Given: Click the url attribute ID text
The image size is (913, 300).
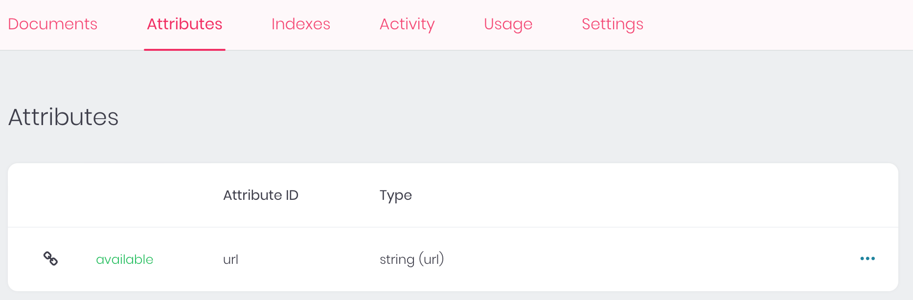Looking at the screenshot, I should click(x=230, y=259).
